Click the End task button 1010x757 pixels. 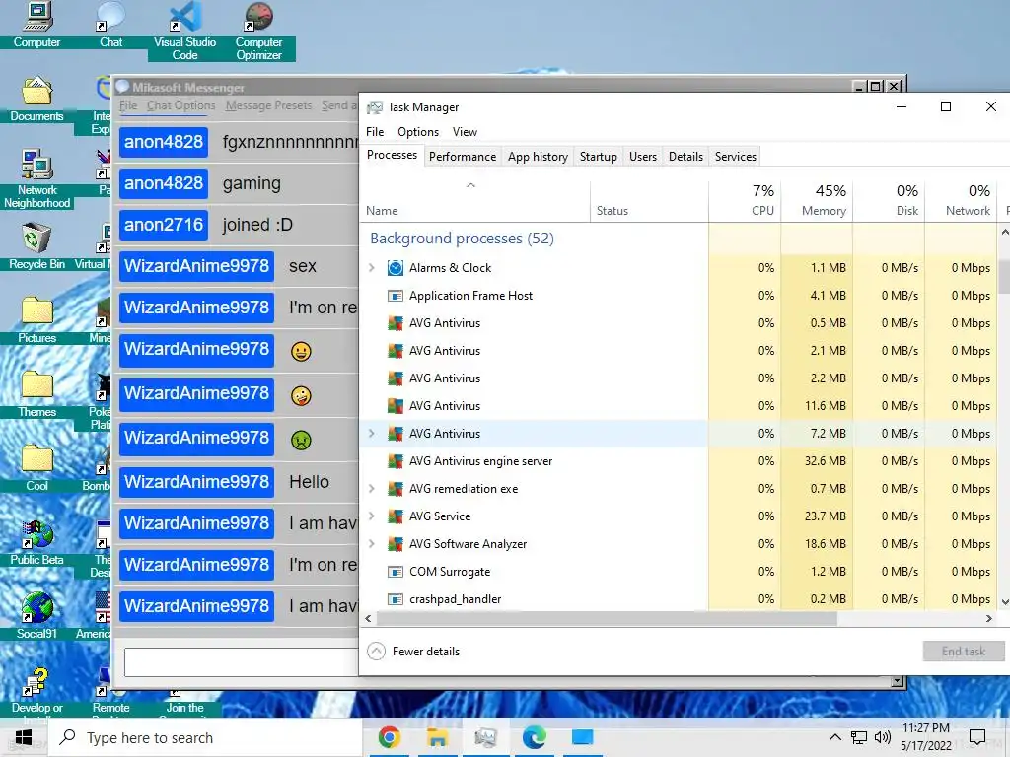pos(963,652)
